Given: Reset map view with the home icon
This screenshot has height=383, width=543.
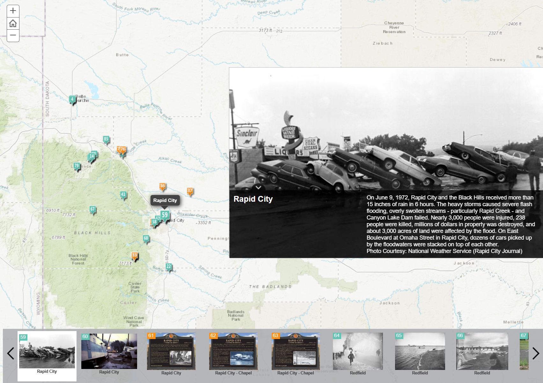Looking at the screenshot, I should 13,24.
